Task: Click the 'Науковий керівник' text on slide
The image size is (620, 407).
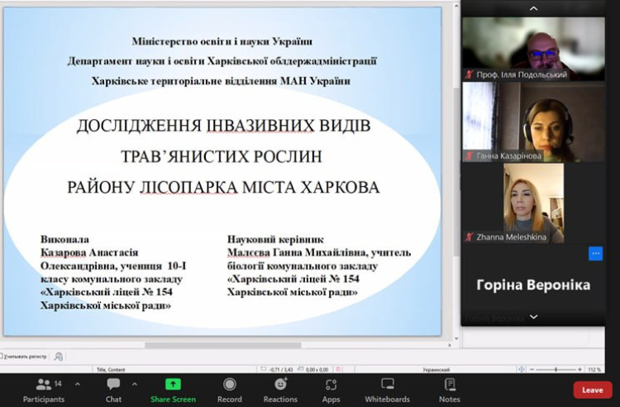Action: (x=275, y=239)
